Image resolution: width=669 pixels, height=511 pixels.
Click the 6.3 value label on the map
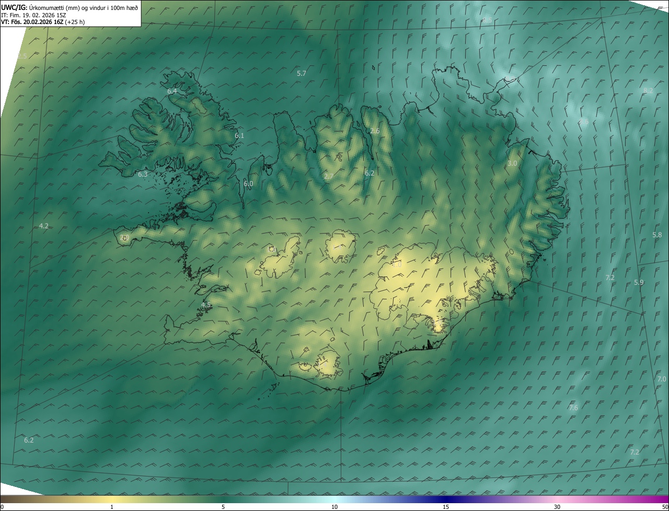click(x=143, y=175)
